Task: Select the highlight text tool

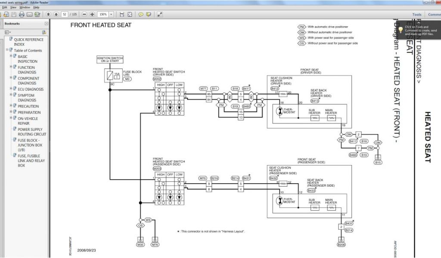Action: (x=149, y=14)
